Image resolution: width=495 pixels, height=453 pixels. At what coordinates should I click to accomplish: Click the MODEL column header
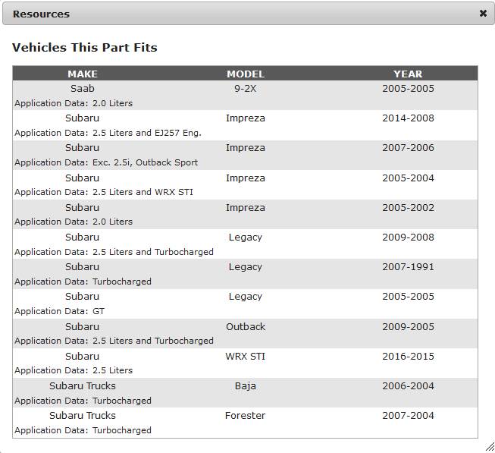tap(246, 74)
